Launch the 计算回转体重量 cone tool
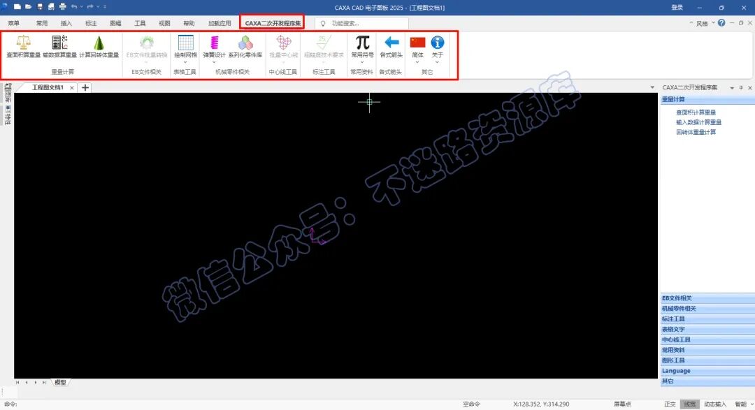Image resolution: width=755 pixels, height=410 pixels. (99, 43)
